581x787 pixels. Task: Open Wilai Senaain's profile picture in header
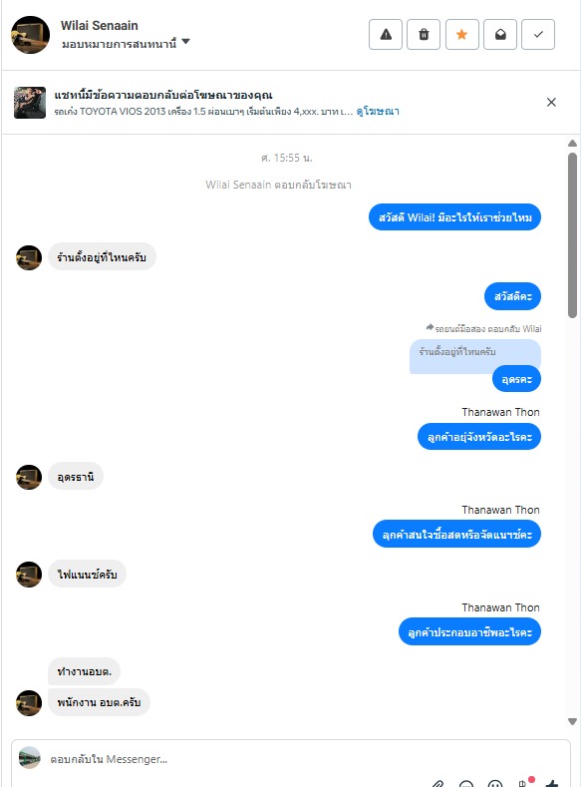click(x=30, y=35)
